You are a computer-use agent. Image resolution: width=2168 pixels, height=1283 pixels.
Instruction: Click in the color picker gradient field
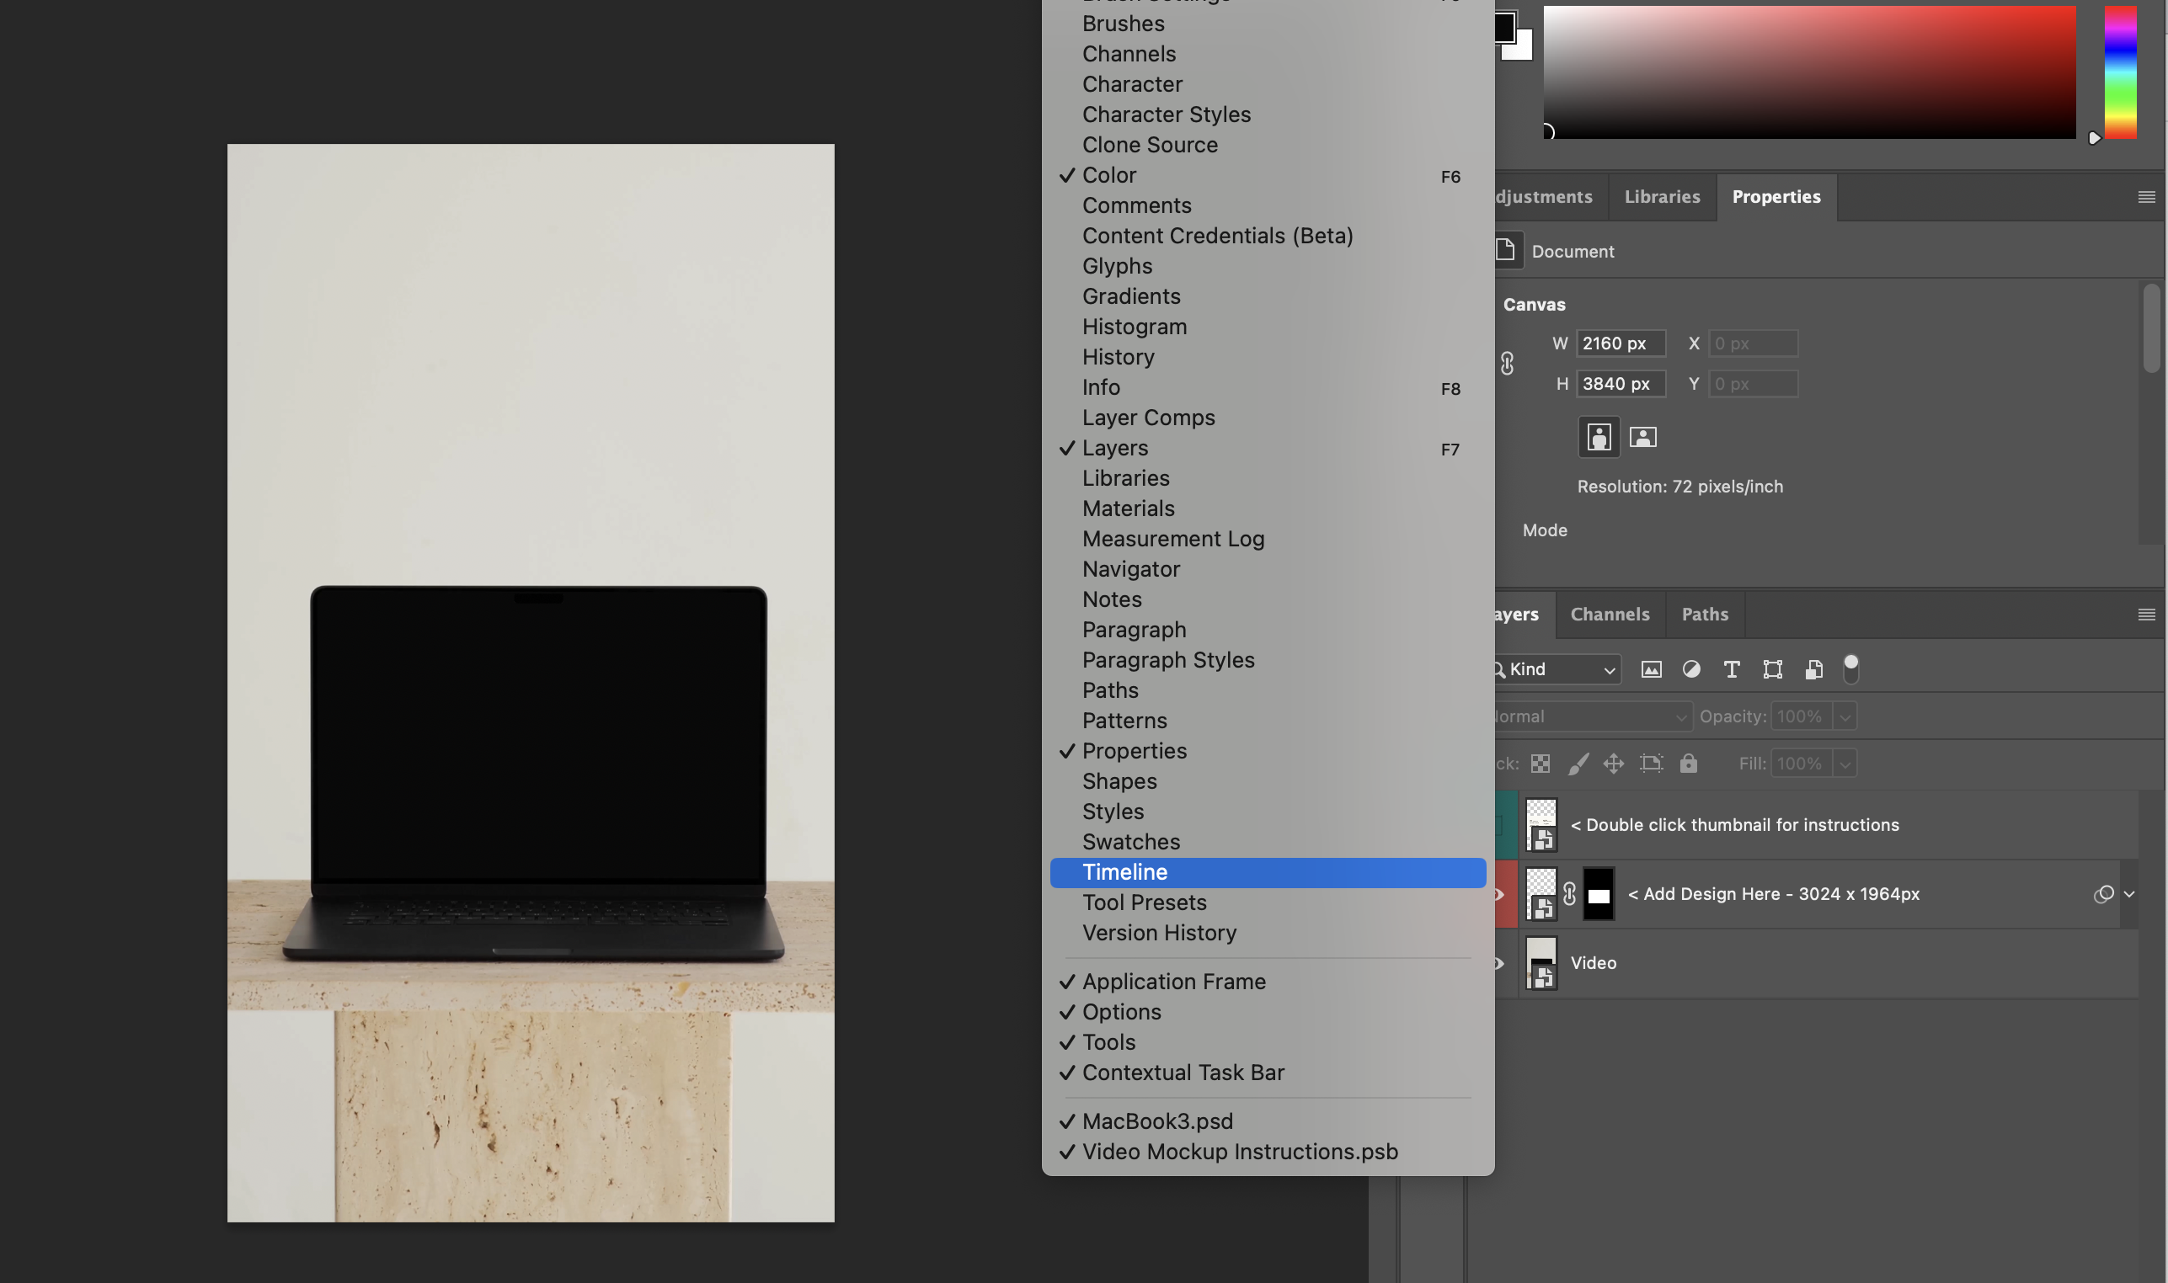[x=1809, y=72]
